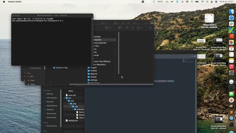This screenshot has height=133, width=236.
Task: Open Sublime Text in the Dock
Action: [231, 112]
